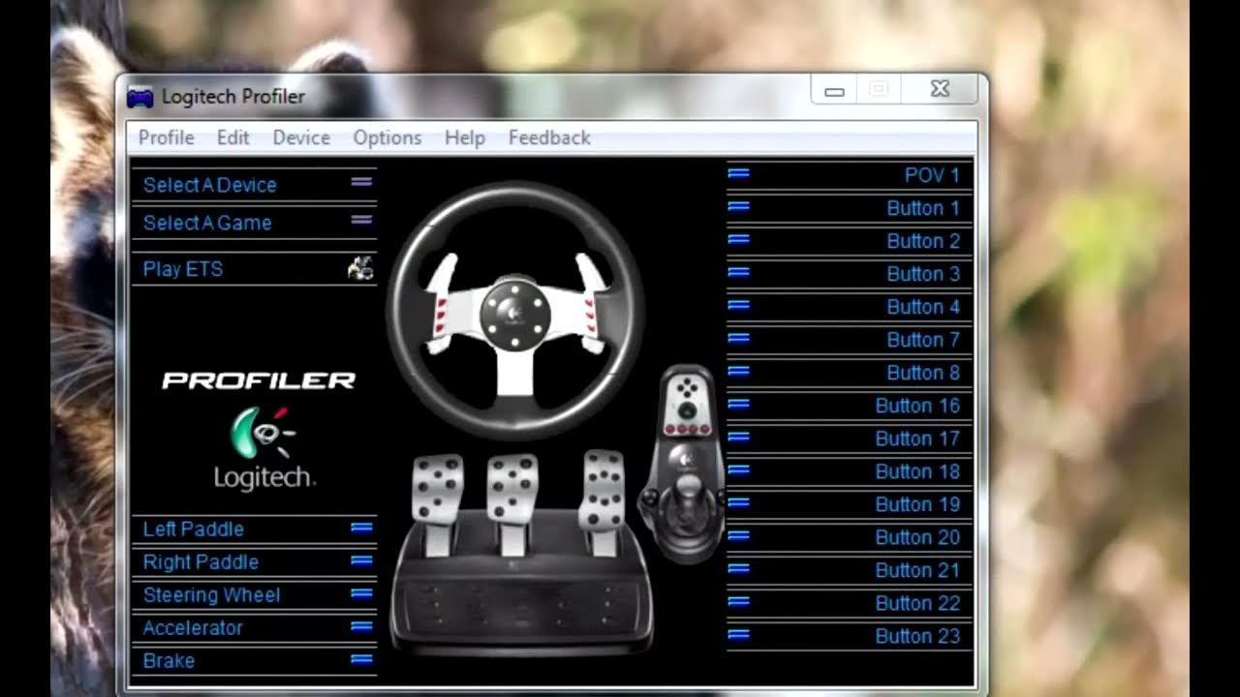Click the blue marker next to Steering Wheel
This screenshot has height=697, width=1240.
[361, 593]
